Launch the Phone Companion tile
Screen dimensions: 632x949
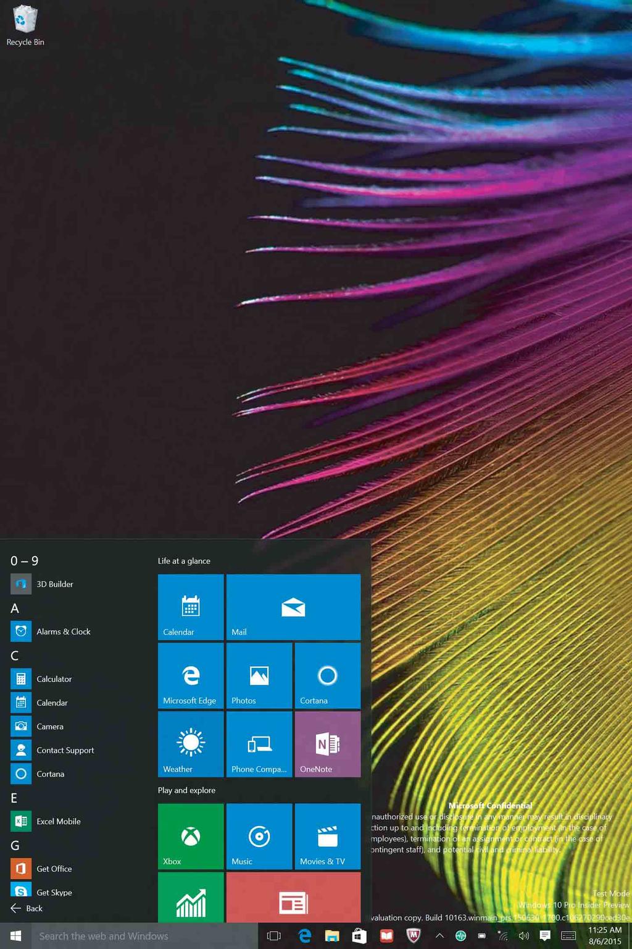pos(259,744)
